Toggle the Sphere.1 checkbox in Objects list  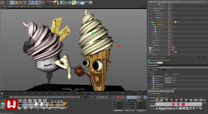click(x=149, y=78)
